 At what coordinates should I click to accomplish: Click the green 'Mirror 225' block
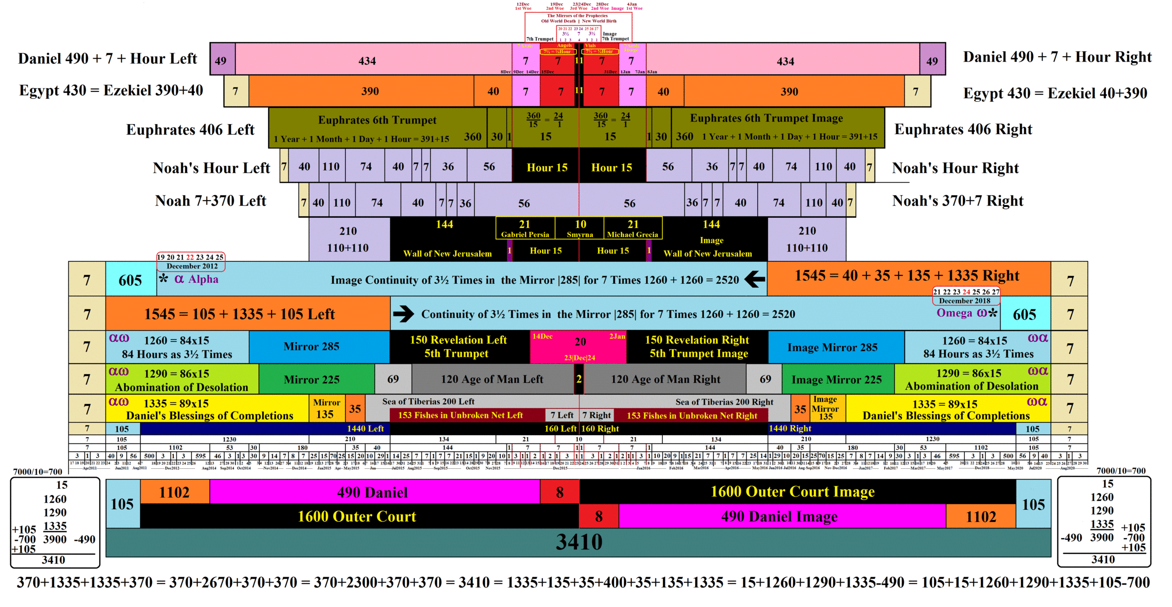tap(317, 379)
